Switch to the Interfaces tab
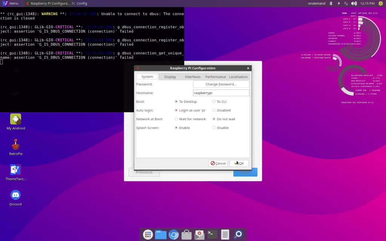Screen dimensions: 386x241 point(193,77)
